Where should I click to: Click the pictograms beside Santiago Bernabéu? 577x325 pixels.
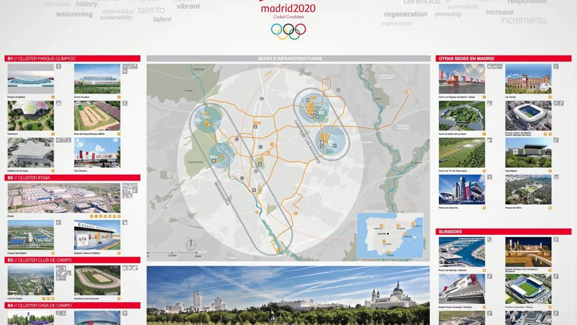559,103
